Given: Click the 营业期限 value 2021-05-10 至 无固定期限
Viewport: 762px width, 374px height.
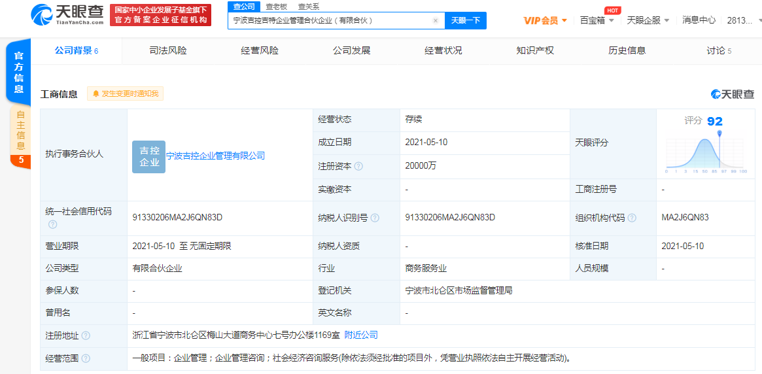Looking at the screenshot, I should point(182,246).
